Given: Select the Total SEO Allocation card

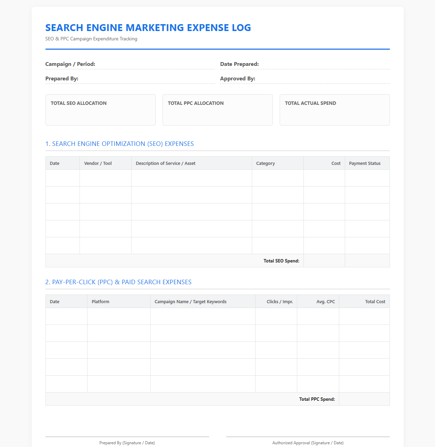Looking at the screenshot, I should pyautogui.click(x=101, y=110).
